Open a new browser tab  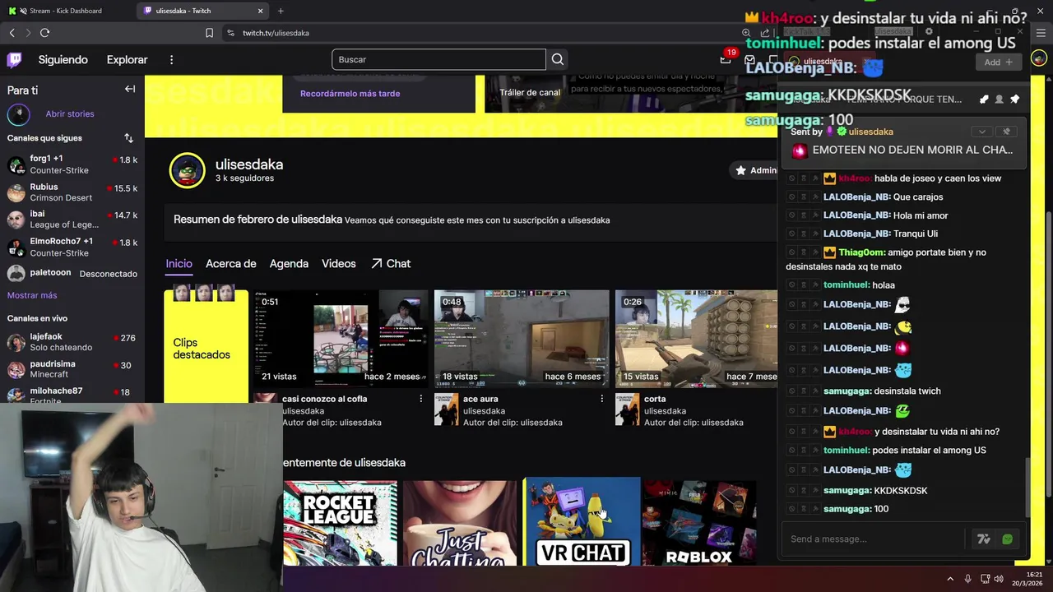click(281, 11)
